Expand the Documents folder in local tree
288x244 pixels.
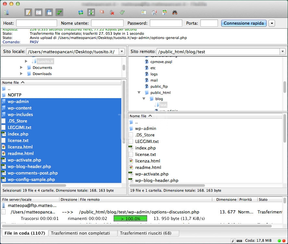pyautogui.click(x=21, y=67)
